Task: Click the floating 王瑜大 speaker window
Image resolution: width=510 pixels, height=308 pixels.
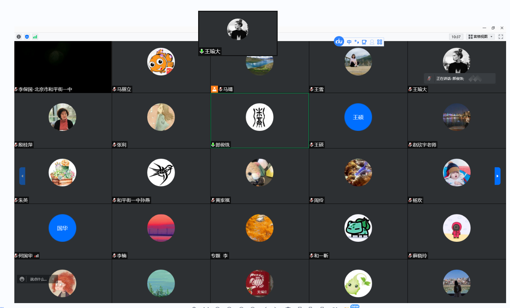Action: pyautogui.click(x=238, y=33)
